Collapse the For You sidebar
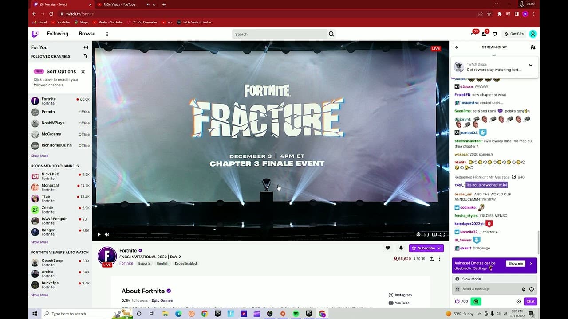Screen dimensions: 568x319 (86, 47)
